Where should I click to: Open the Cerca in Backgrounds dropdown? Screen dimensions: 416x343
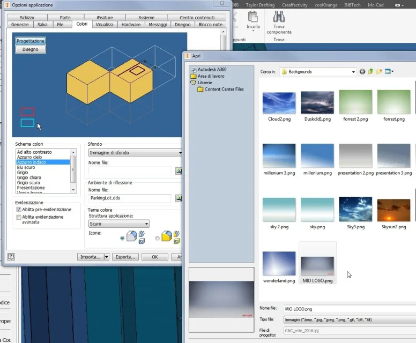pos(353,72)
